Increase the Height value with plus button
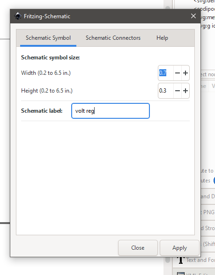215x275 pixels. pos(185,91)
